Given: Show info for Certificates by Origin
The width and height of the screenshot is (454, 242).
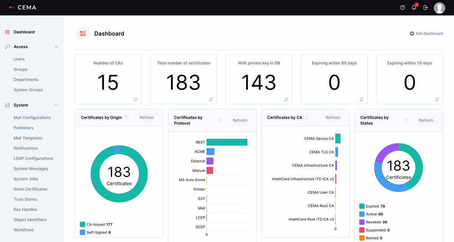Looking at the screenshot, I should [x=127, y=118].
